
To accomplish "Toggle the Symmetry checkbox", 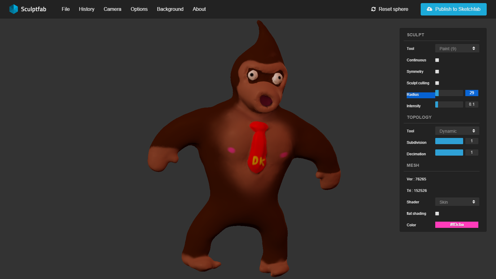I will pos(437,72).
